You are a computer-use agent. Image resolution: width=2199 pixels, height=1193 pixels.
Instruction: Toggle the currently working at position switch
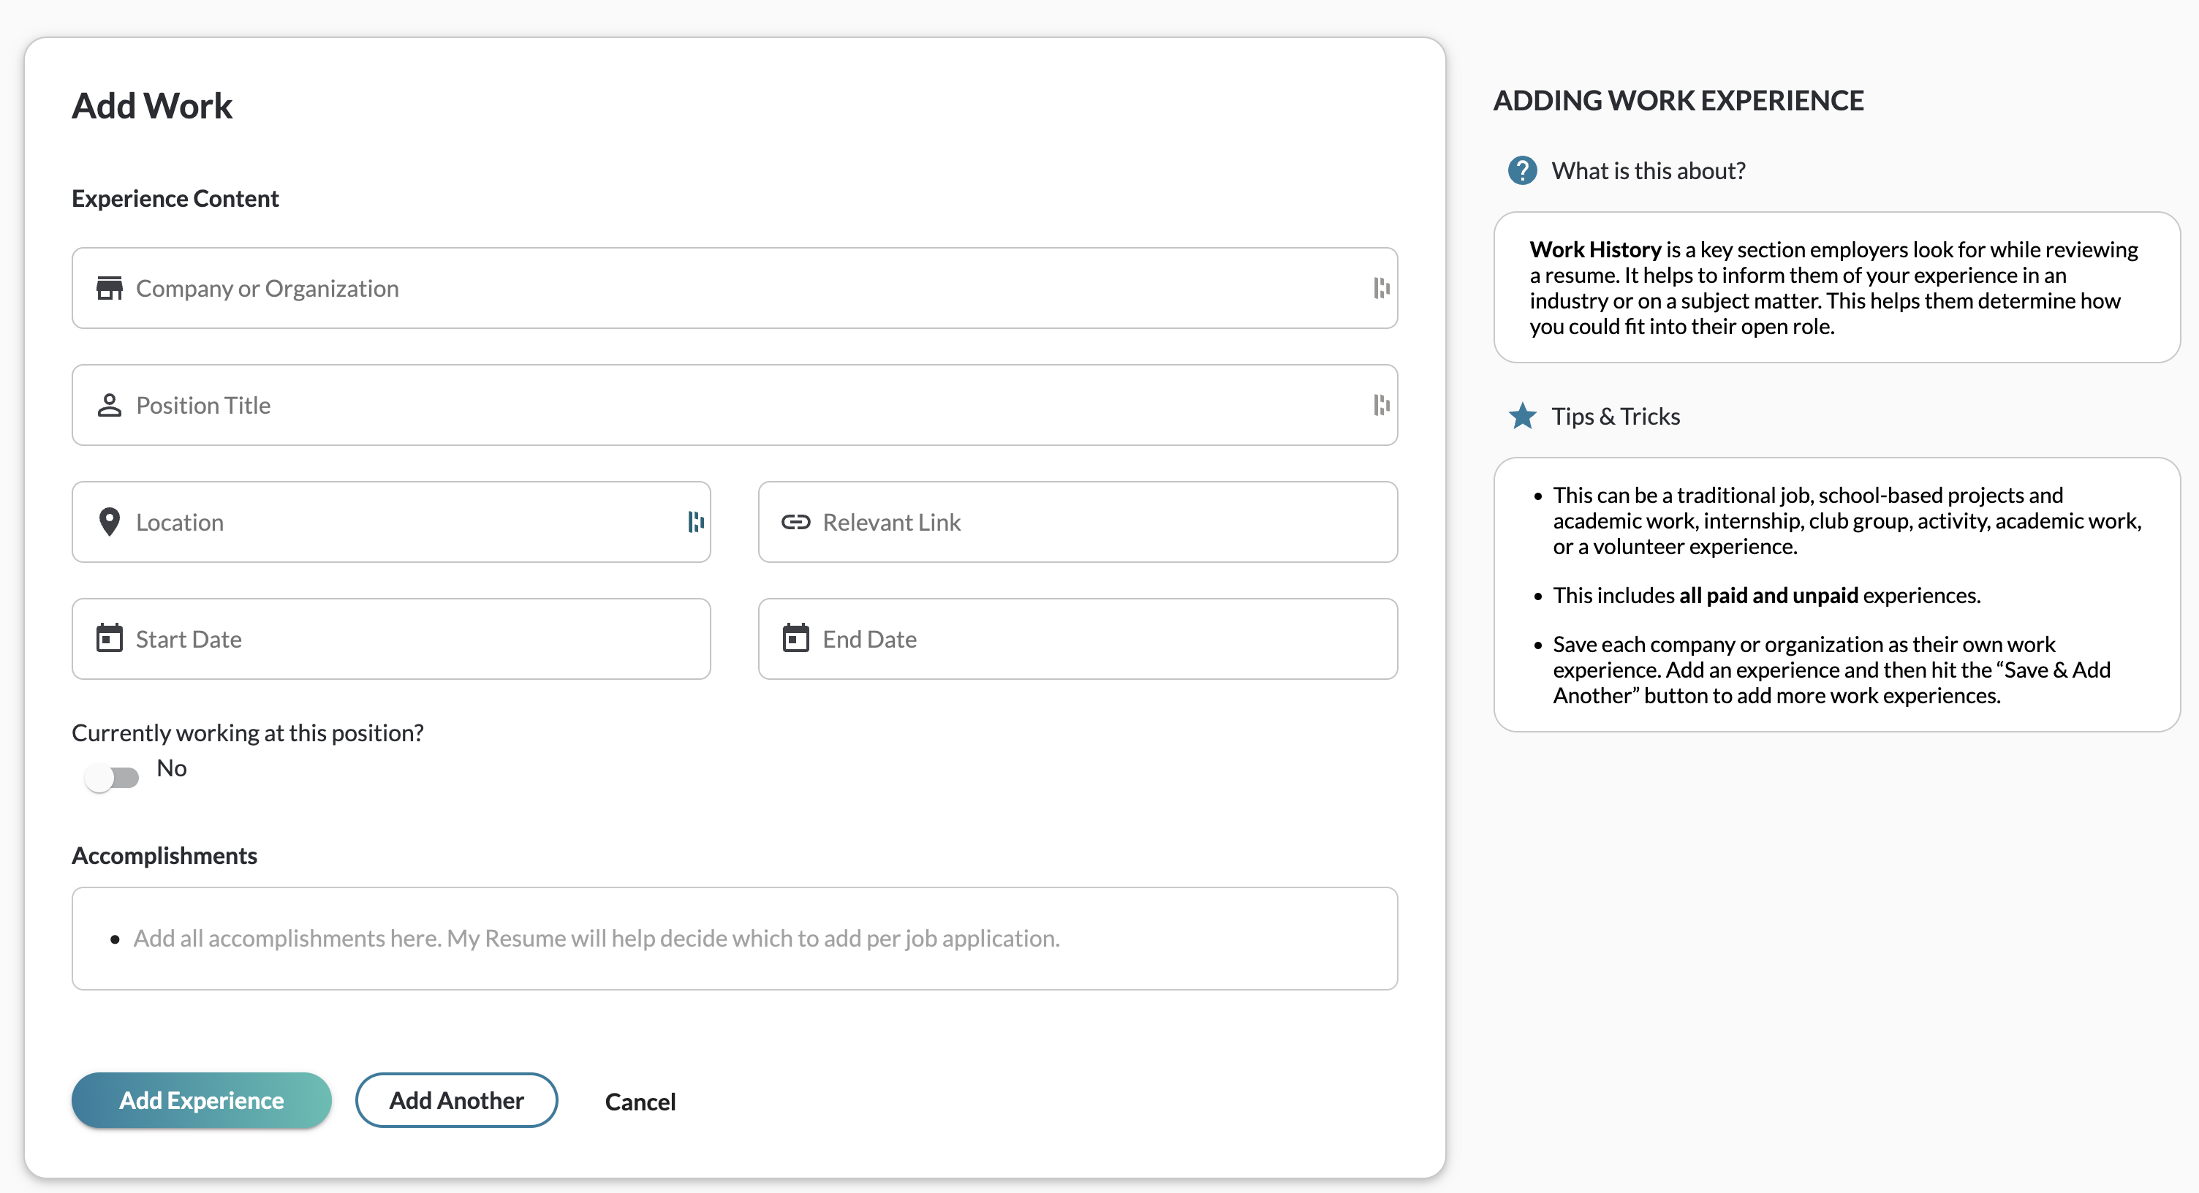[112, 777]
